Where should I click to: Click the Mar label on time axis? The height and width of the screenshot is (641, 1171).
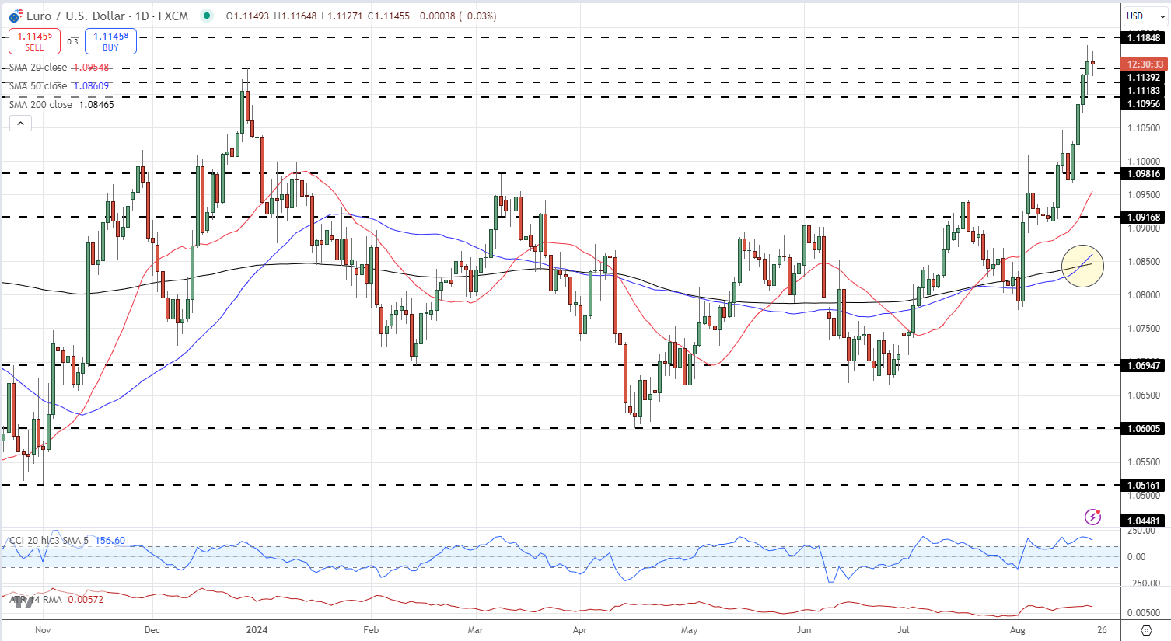point(475,629)
